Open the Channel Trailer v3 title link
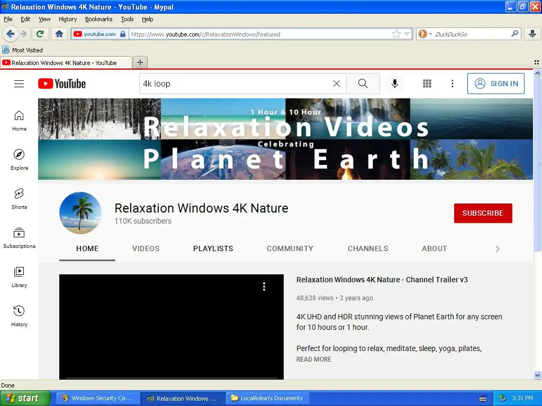The image size is (542, 406). pyautogui.click(x=382, y=280)
